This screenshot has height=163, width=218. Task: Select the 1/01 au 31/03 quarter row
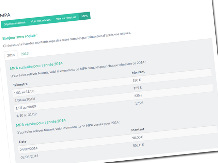(x=24, y=92)
